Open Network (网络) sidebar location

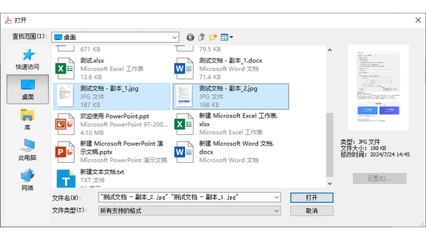pyautogui.click(x=27, y=179)
